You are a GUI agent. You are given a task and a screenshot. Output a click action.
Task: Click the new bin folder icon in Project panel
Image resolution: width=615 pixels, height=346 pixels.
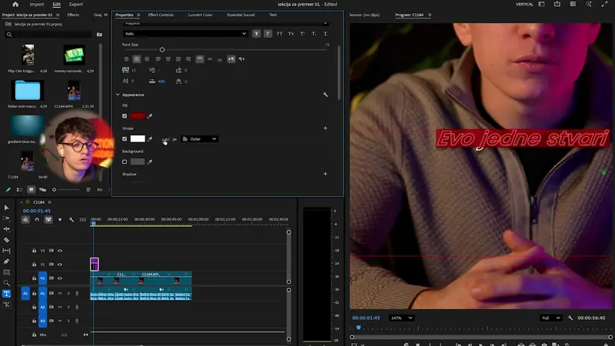(99, 35)
